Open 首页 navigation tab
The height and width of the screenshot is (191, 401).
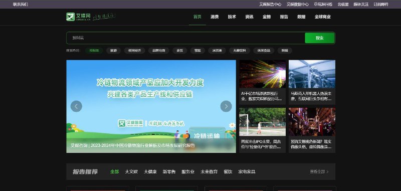point(197,17)
